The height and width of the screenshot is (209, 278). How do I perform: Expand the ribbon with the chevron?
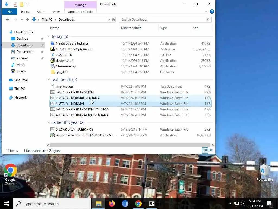pyautogui.click(x=206, y=11)
